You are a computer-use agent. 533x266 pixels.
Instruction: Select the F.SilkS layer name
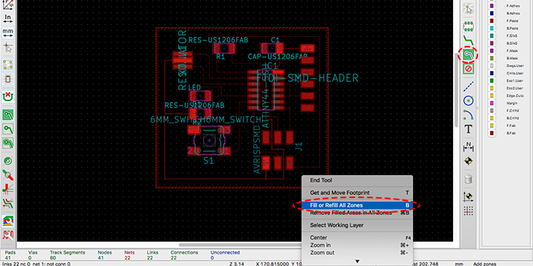pyautogui.click(x=512, y=35)
